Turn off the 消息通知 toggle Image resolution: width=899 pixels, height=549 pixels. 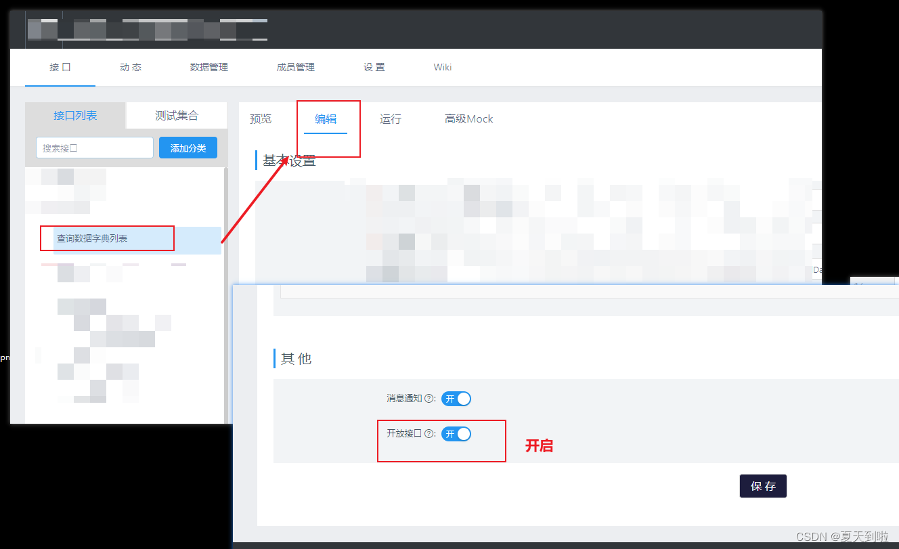[x=456, y=399]
